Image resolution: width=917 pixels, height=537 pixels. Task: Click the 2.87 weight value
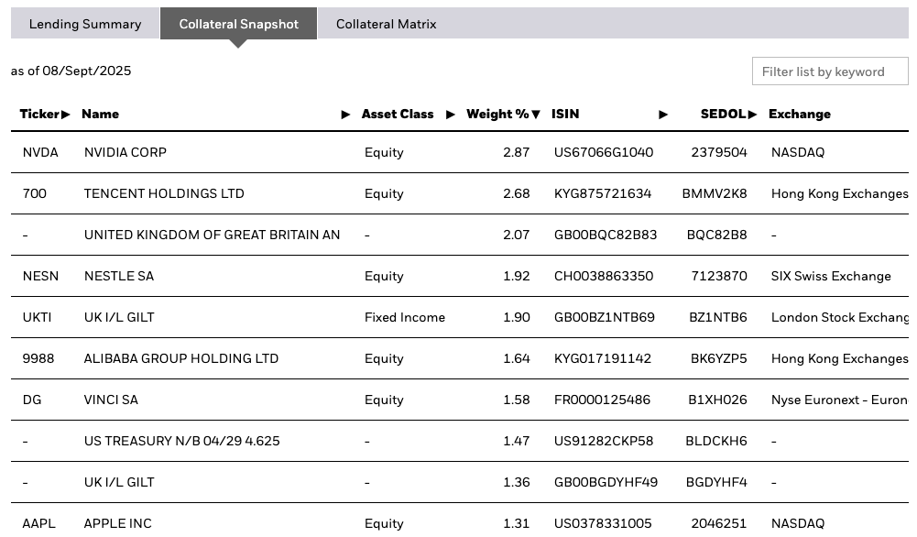tap(516, 152)
